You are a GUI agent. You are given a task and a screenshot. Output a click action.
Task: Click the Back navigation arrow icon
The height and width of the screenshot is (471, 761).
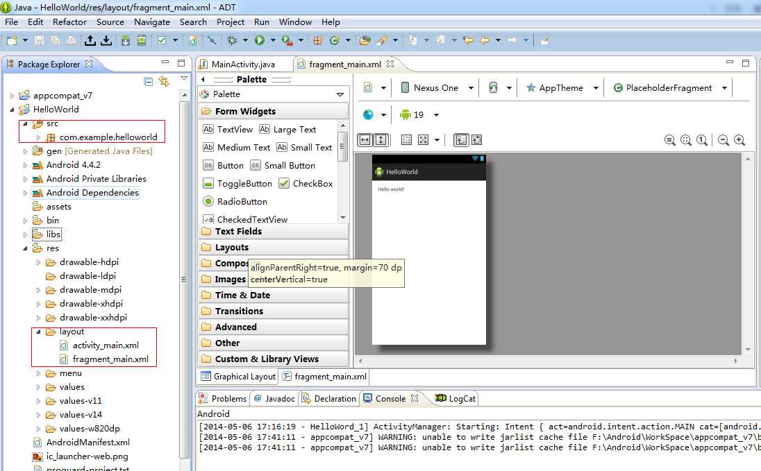pos(485,40)
